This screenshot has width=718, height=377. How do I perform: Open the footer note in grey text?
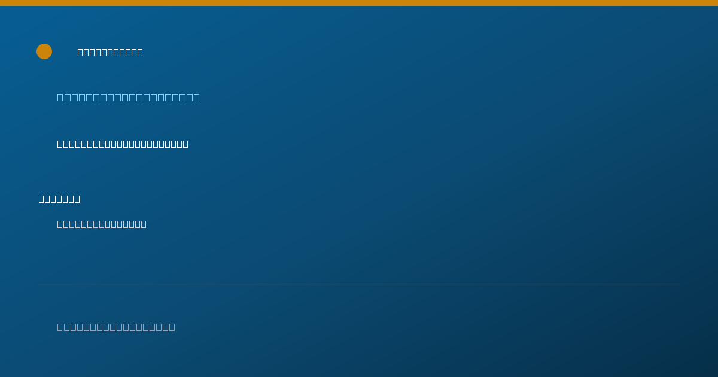[116, 327]
